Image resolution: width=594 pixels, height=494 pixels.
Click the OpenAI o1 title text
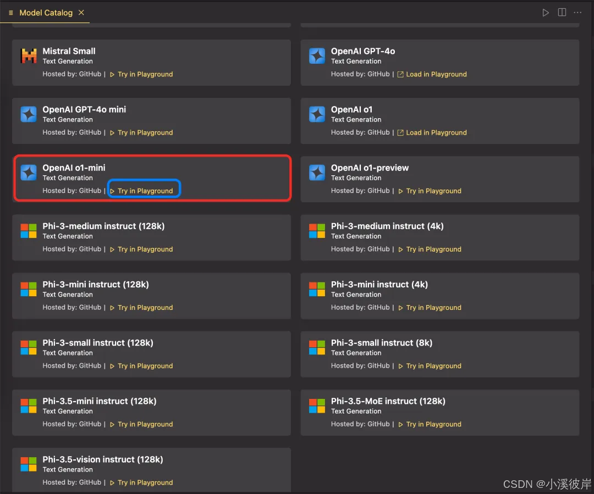point(351,109)
